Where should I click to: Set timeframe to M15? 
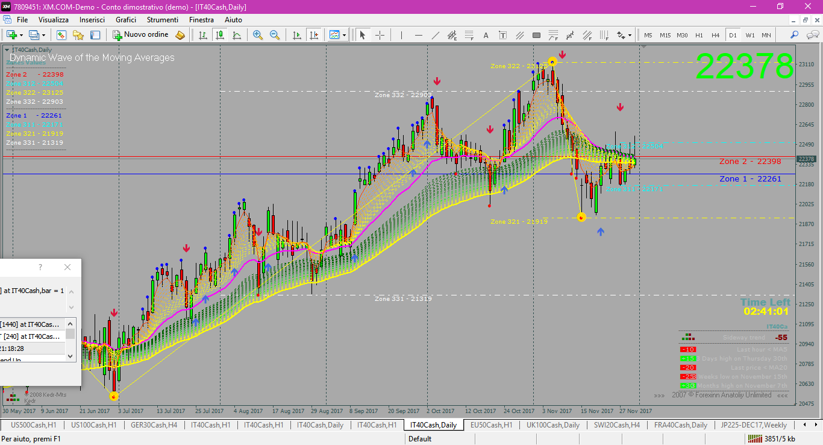click(x=665, y=35)
